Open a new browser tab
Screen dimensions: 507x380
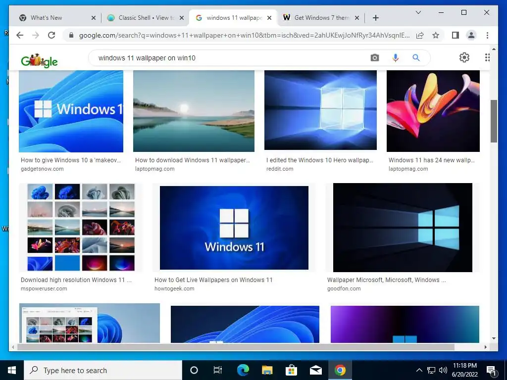pos(375,18)
